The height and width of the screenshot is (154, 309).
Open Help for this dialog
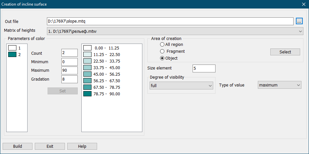click(x=82, y=146)
